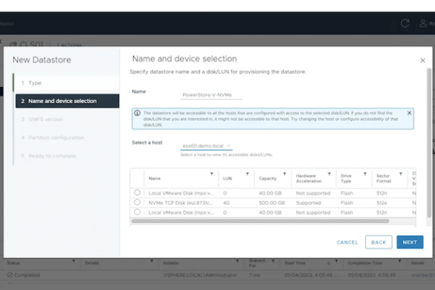Click NVMe TCP Disk name text
Image resolution: width=435 pixels, height=290 pixels.
(x=181, y=203)
